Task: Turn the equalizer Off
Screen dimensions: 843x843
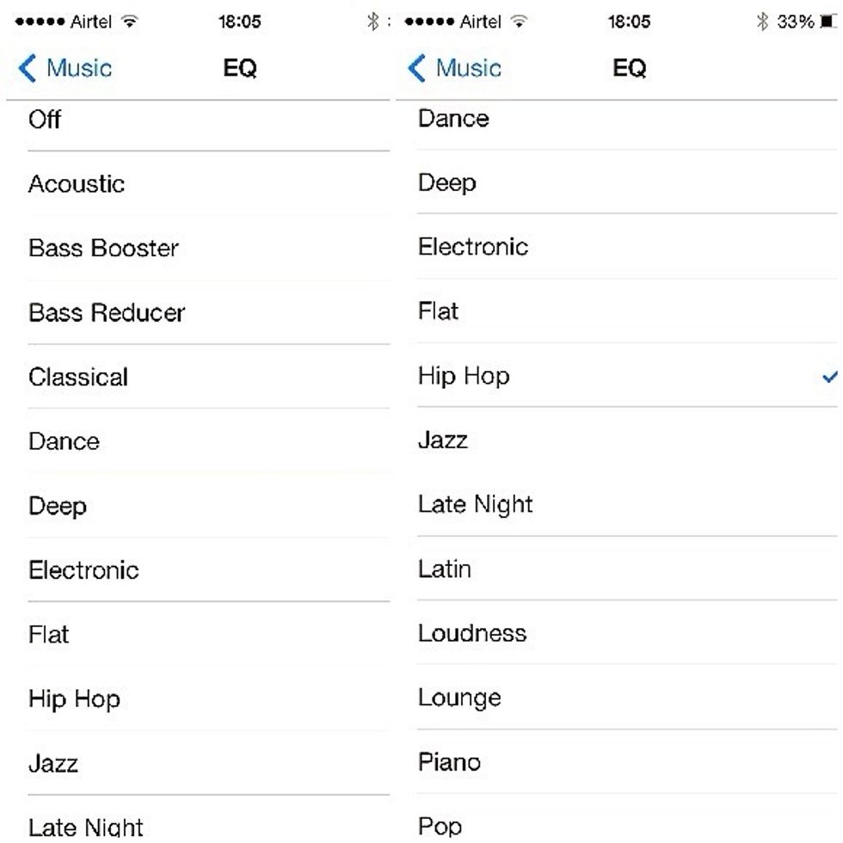Action: 45,119
